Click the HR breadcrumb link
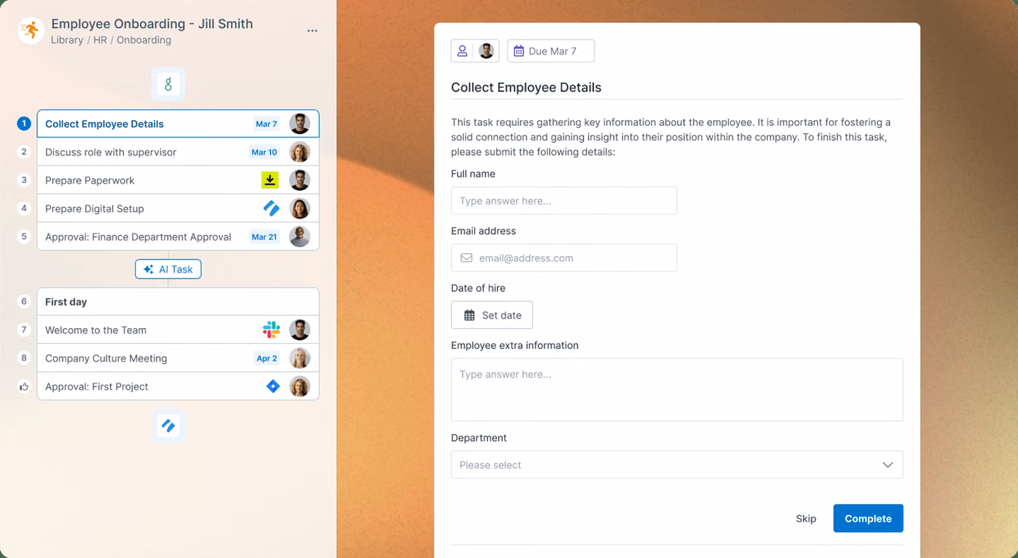Screen dimensions: 1018x558 point(100,40)
